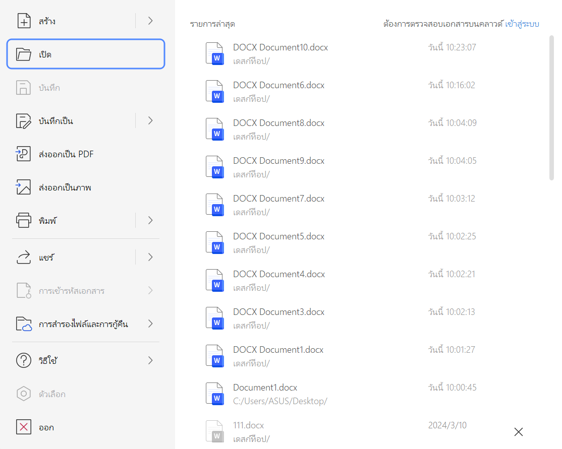
Task: Select the ออก (Exit) red icon
Action: click(23, 427)
